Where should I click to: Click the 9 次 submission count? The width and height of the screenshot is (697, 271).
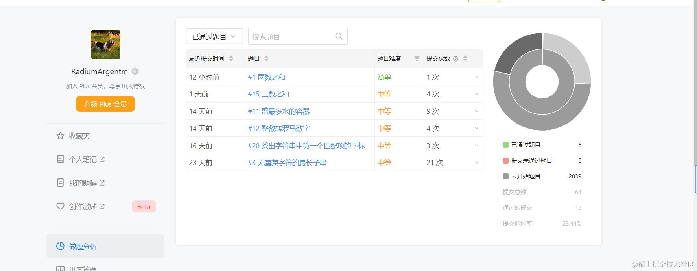(x=433, y=111)
